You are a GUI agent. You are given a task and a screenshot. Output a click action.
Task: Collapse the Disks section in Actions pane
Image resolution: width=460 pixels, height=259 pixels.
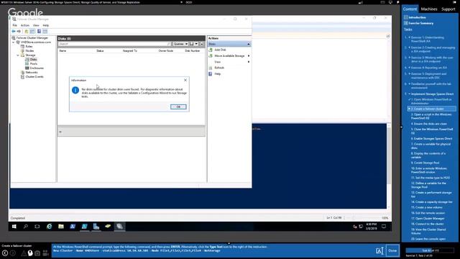249,44
